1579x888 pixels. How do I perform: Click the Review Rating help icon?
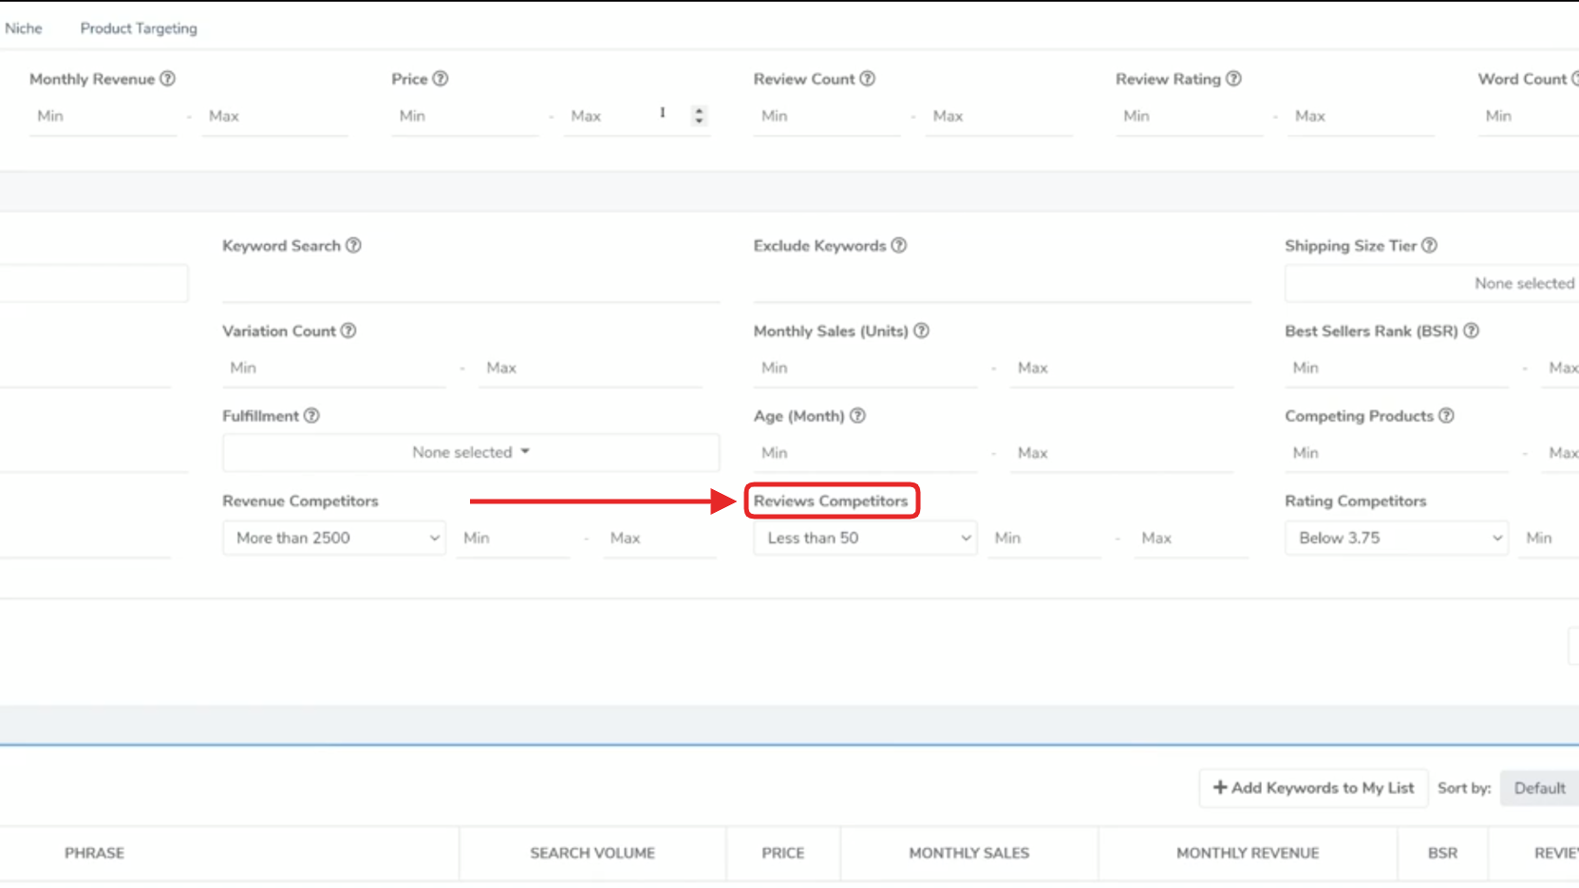coord(1233,79)
